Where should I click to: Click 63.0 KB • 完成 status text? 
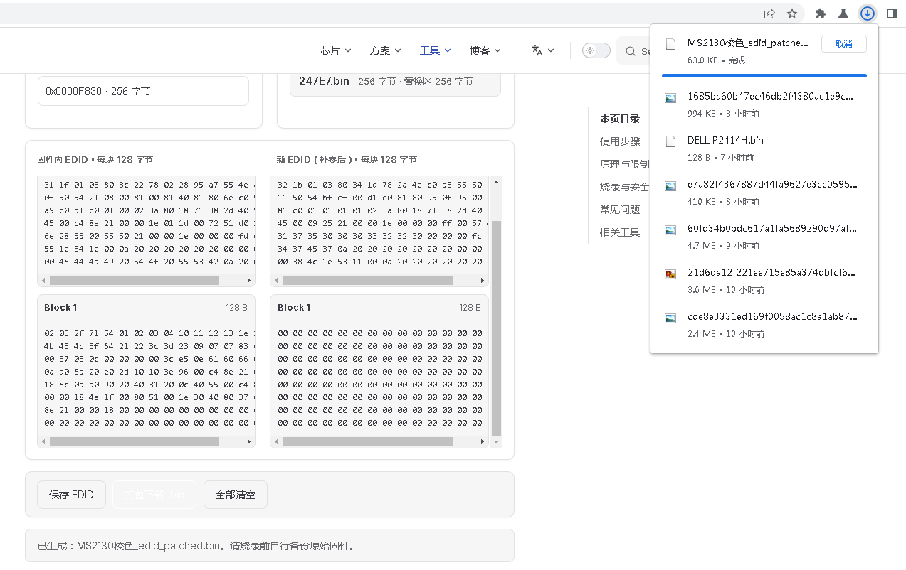click(716, 60)
